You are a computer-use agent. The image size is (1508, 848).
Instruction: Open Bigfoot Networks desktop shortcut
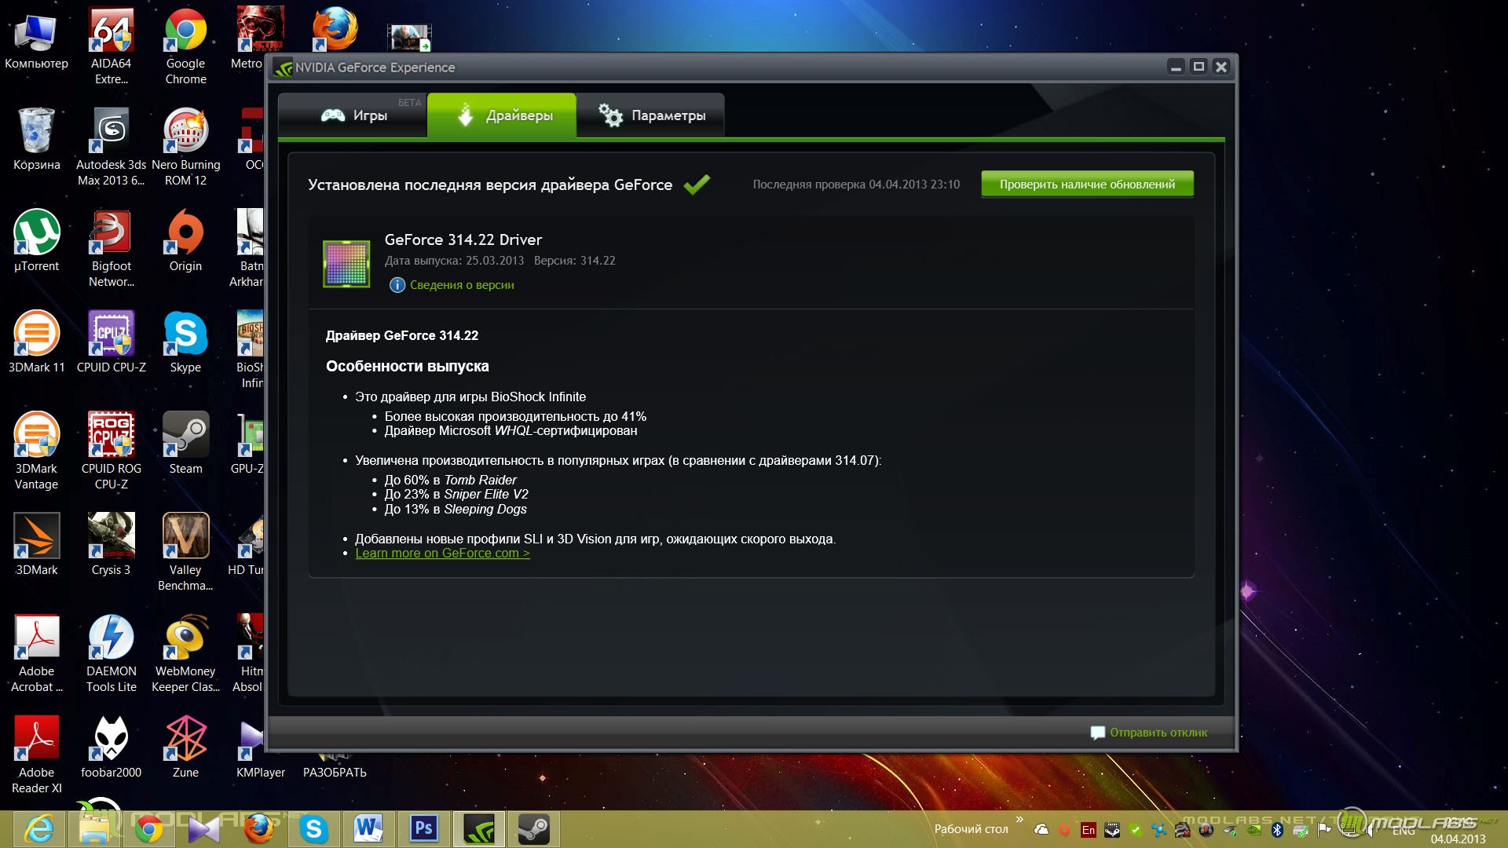111,248
